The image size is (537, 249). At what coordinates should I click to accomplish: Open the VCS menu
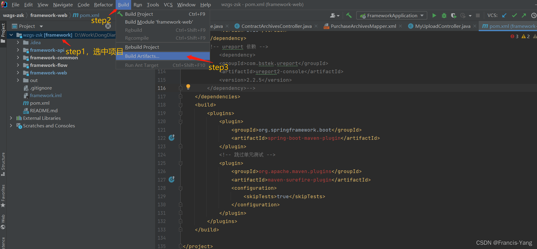coord(168,5)
